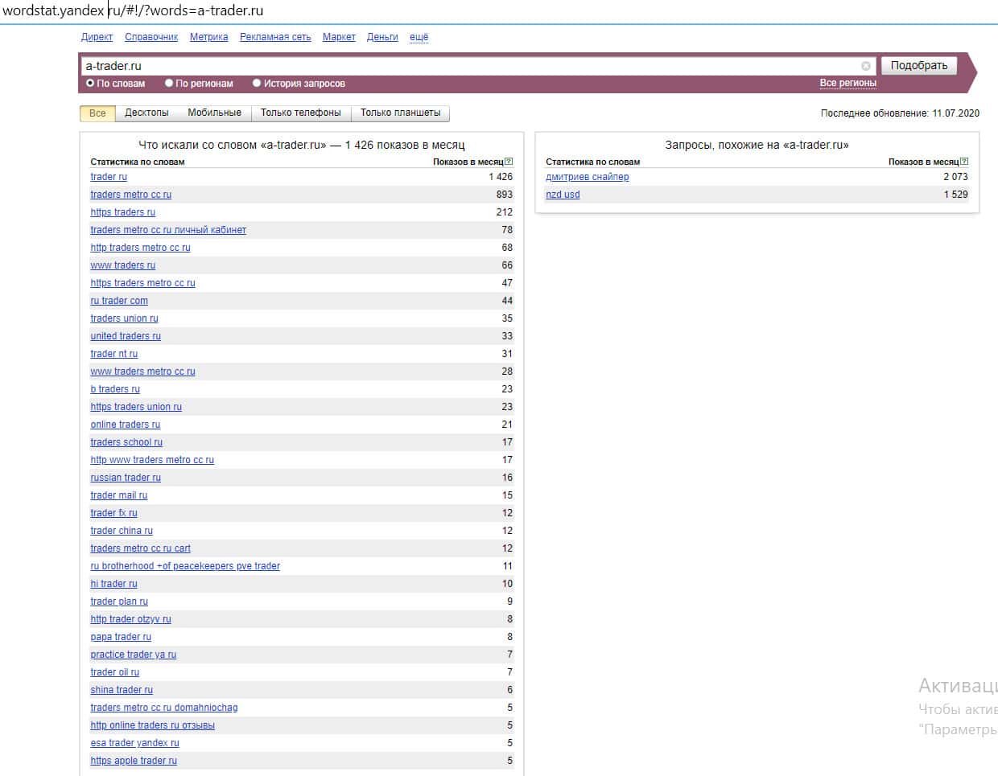Click the browser address bar URL
Image resolution: width=998 pixels, height=776 pixels.
tap(133, 10)
